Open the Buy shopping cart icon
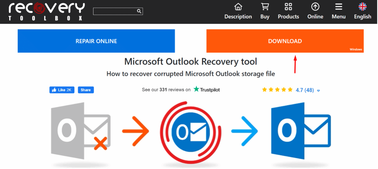378x169 pixels. coord(265,7)
